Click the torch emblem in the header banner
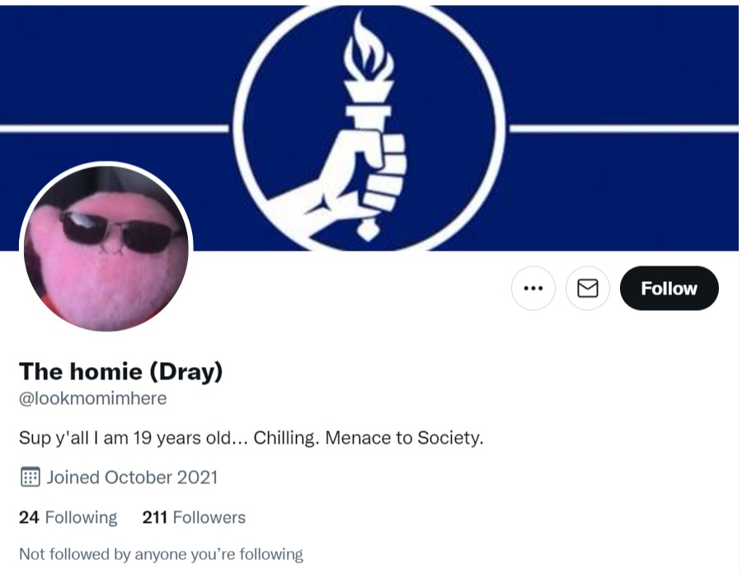742x574 pixels. click(369, 127)
